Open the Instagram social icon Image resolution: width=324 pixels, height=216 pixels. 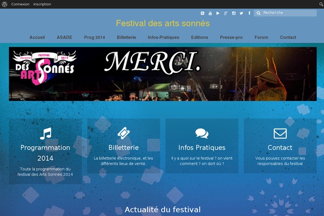[234, 13]
